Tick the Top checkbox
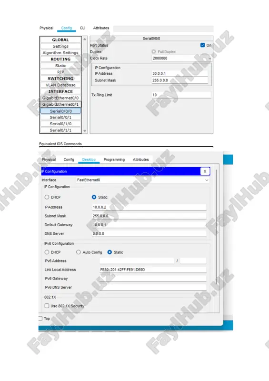 tap(40, 318)
